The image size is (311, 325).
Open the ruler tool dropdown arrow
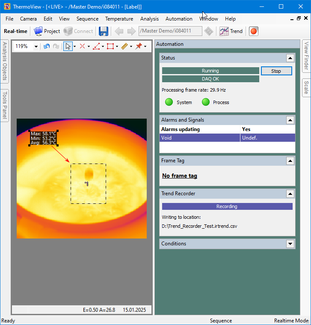pyautogui.click(x=131, y=46)
